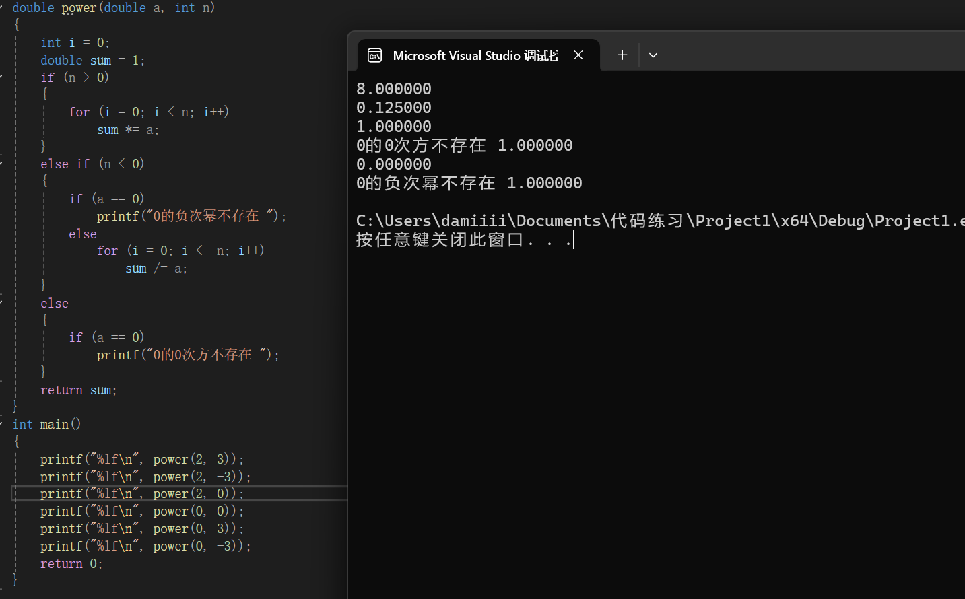The width and height of the screenshot is (965, 599).
Task: Collapse the final else block fold arrow
Action: (x=2, y=303)
